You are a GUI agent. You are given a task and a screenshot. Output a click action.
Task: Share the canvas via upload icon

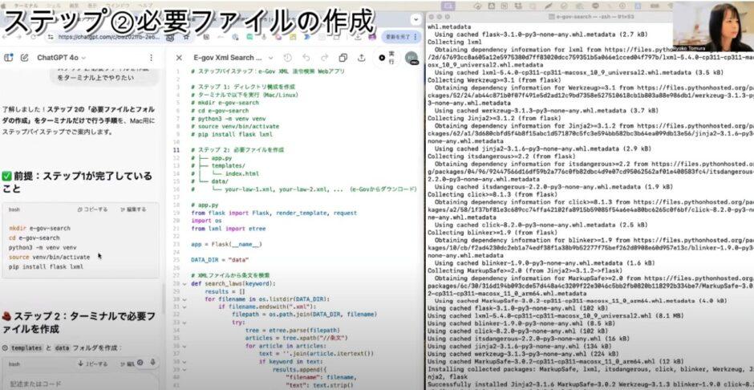[x=361, y=58]
